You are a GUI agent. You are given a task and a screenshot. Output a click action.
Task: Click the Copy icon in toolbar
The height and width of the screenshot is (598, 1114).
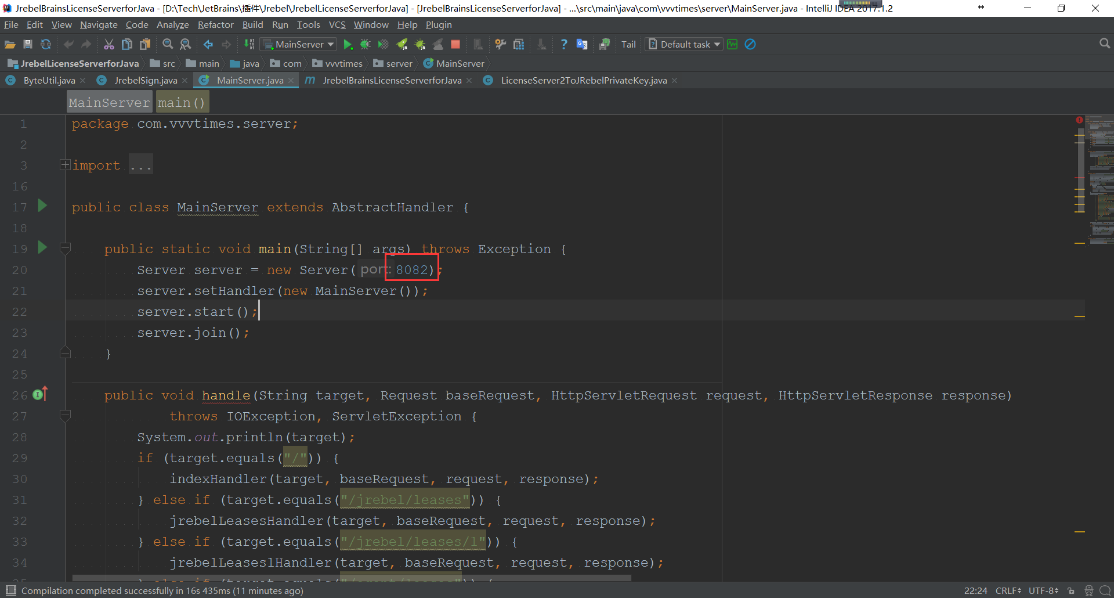tap(127, 45)
